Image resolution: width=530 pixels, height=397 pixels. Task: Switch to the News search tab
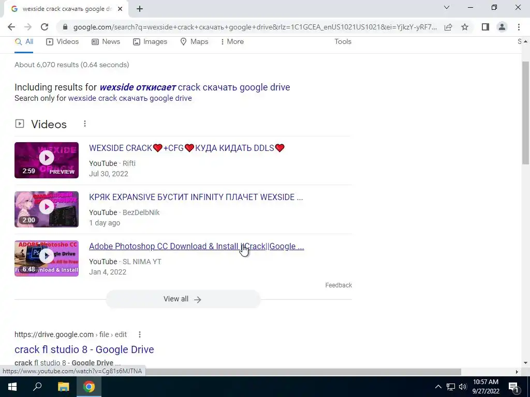tap(106, 41)
